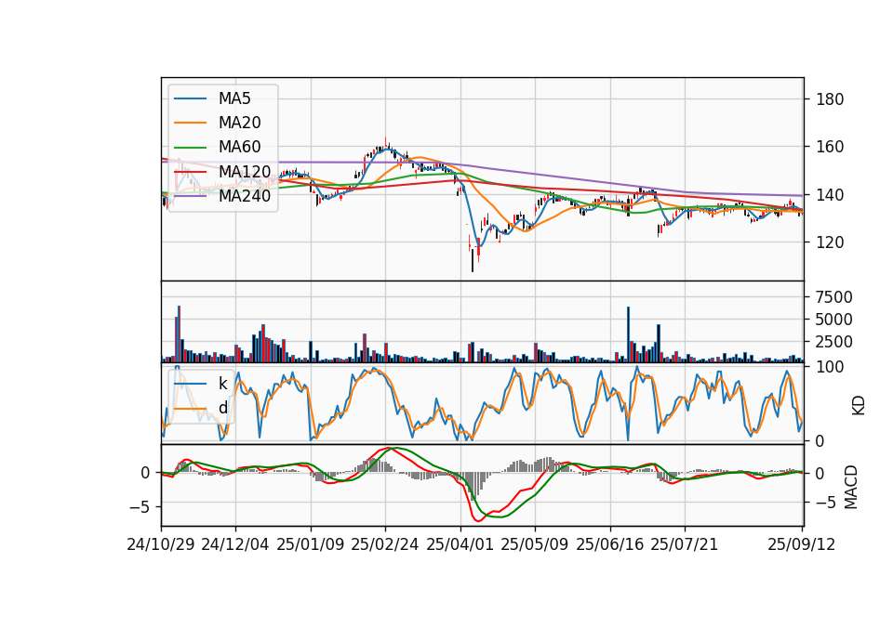Click the 7500 volume axis label
The width and height of the screenshot is (893, 641).
pyautogui.click(x=834, y=297)
